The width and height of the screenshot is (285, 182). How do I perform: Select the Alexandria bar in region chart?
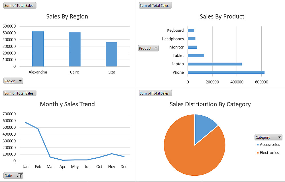38,49
